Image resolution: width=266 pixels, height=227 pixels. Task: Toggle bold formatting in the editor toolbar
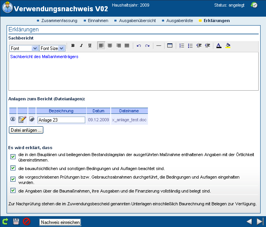(73, 45)
